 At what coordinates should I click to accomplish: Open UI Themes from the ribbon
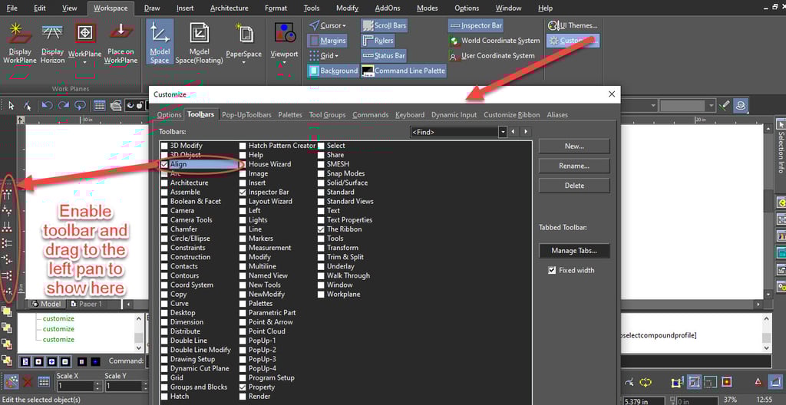click(573, 25)
